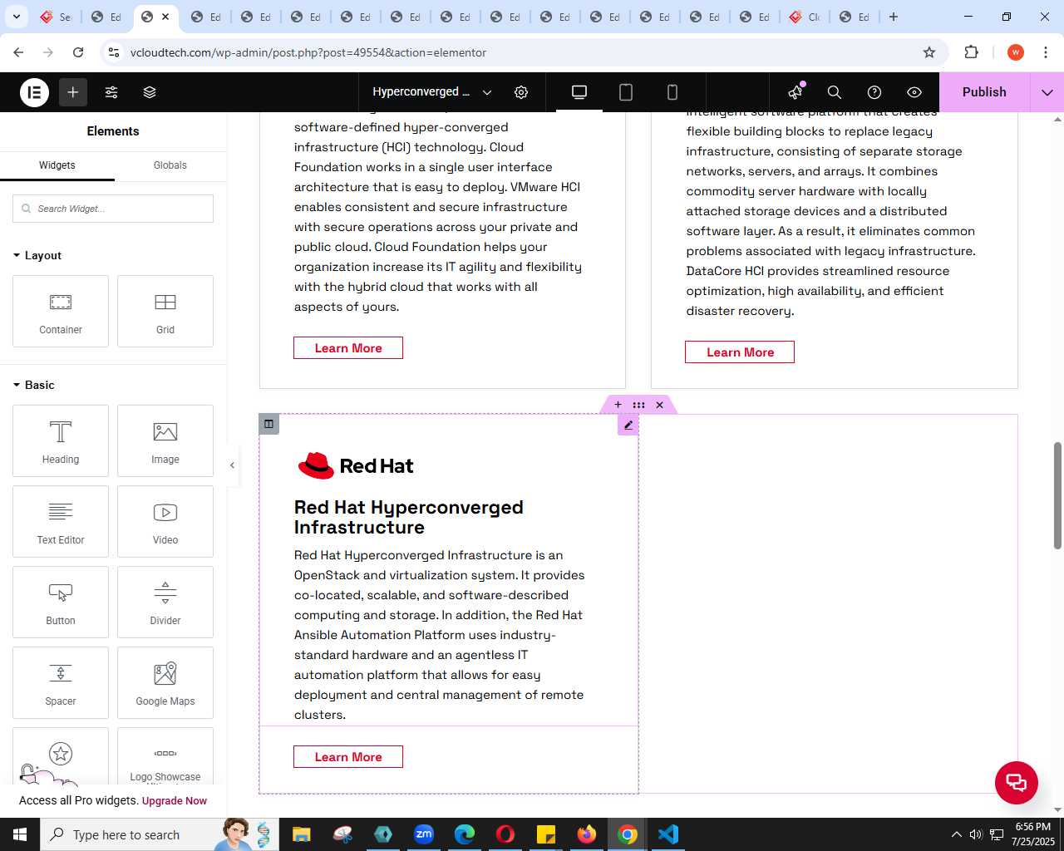Select the Image widget
The height and width of the screenshot is (851, 1064).
tap(165, 440)
